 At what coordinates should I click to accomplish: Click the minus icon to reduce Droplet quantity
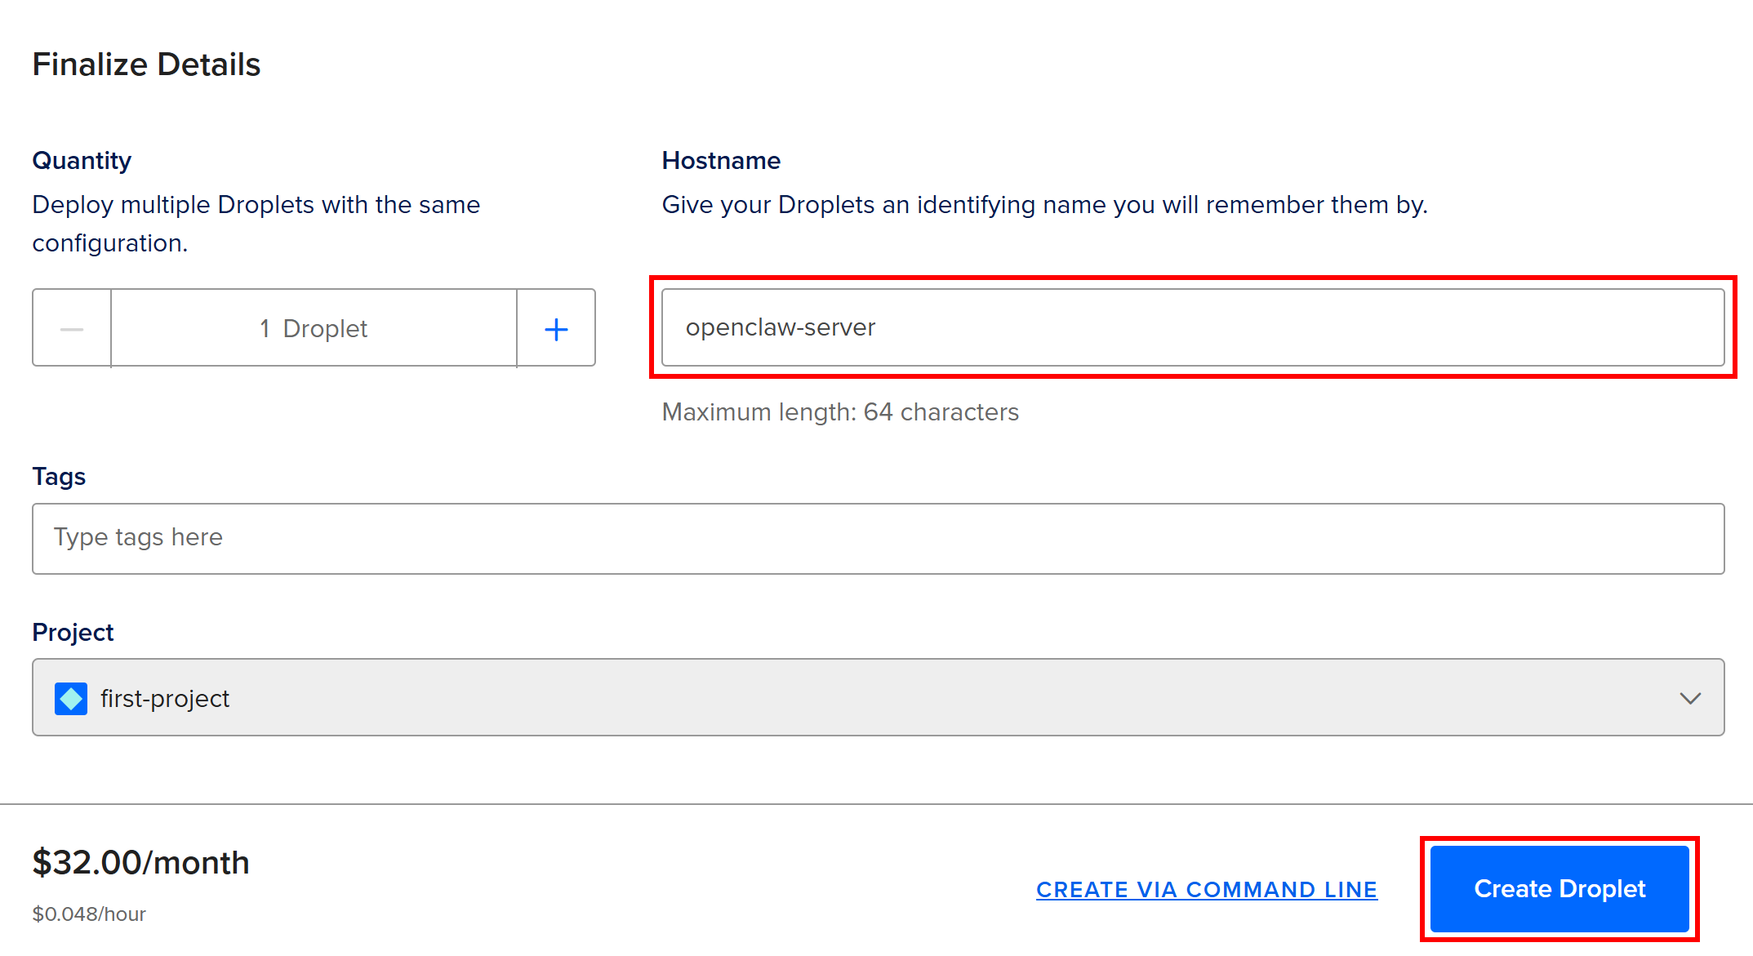tap(72, 329)
